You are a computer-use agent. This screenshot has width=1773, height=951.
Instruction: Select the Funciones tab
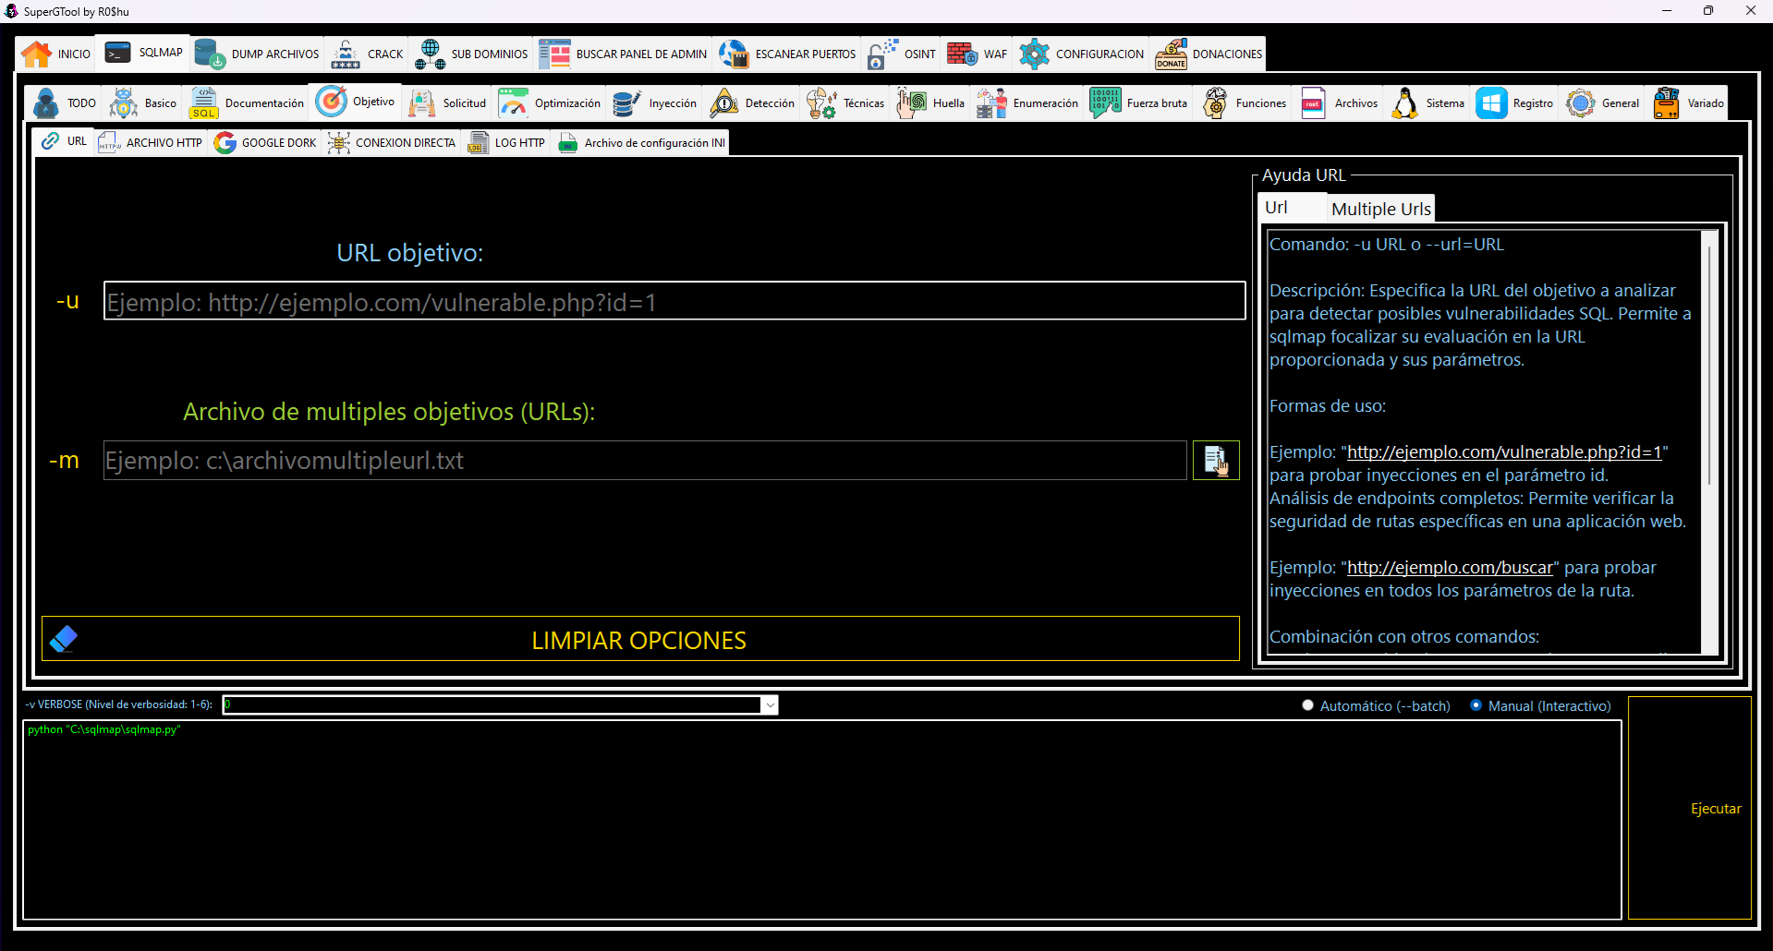click(1243, 103)
